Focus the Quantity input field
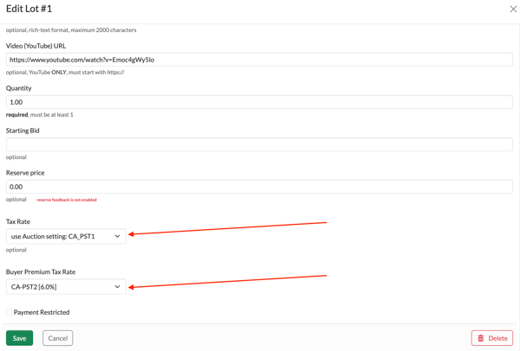Screen dimensions: 520x351 click(259, 102)
